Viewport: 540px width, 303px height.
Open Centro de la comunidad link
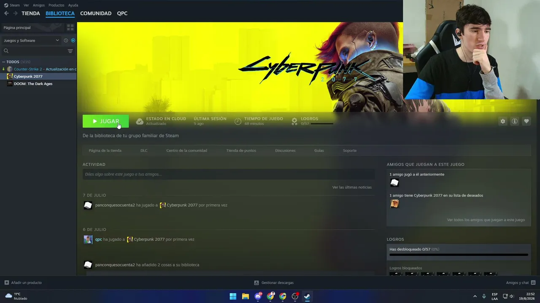point(186,151)
